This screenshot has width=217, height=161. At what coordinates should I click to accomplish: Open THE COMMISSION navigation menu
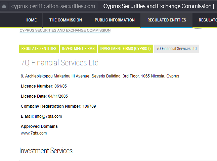coord(66,20)
